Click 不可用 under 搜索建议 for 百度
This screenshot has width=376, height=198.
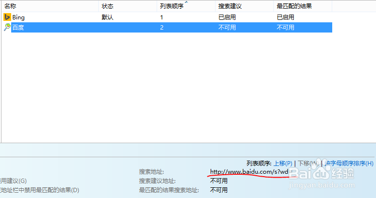pyautogui.click(x=227, y=28)
